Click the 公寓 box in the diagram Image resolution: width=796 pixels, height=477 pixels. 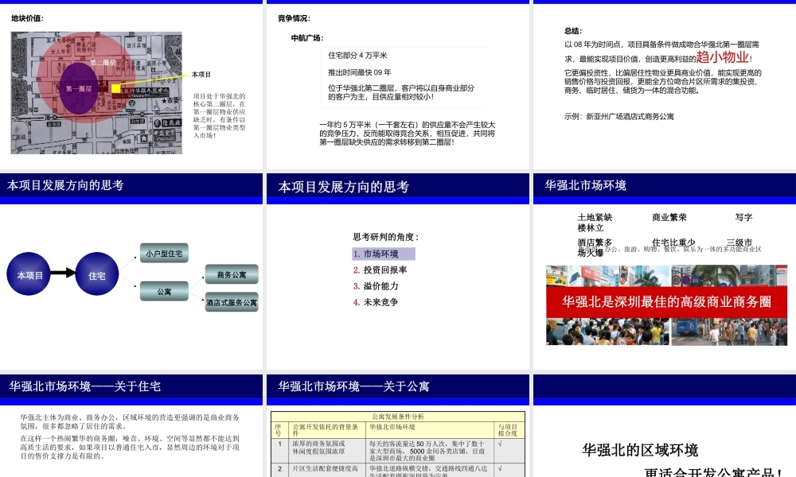(x=164, y=292)
